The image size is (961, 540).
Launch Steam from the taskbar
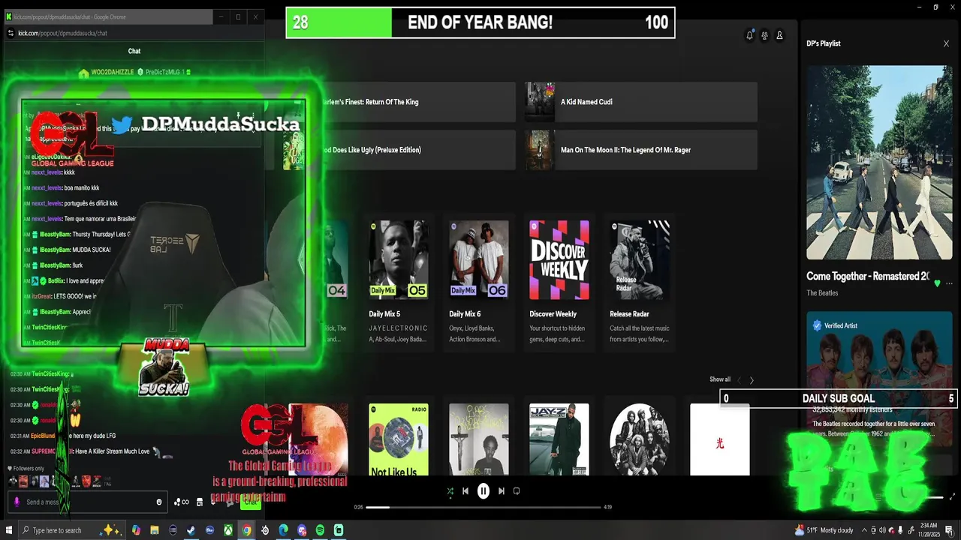pyautogui.click(x=191, y=530)
